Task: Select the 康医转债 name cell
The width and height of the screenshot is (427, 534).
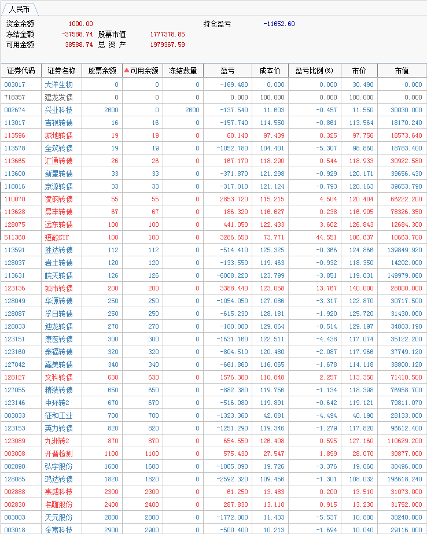Action: tap(59, 339)
